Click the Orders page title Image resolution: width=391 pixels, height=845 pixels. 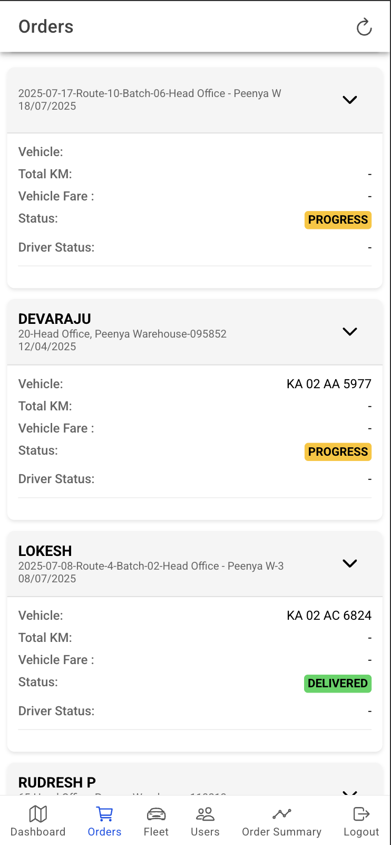46,27
